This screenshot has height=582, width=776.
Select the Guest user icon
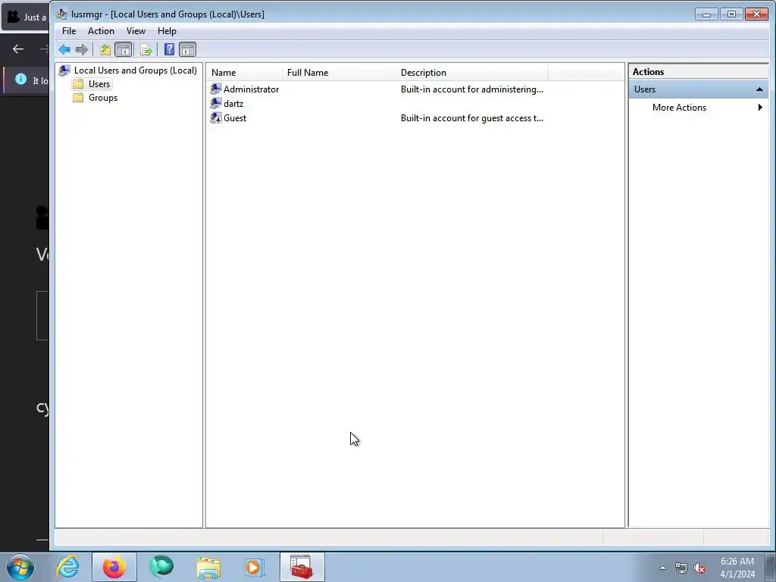coord(216,117)
